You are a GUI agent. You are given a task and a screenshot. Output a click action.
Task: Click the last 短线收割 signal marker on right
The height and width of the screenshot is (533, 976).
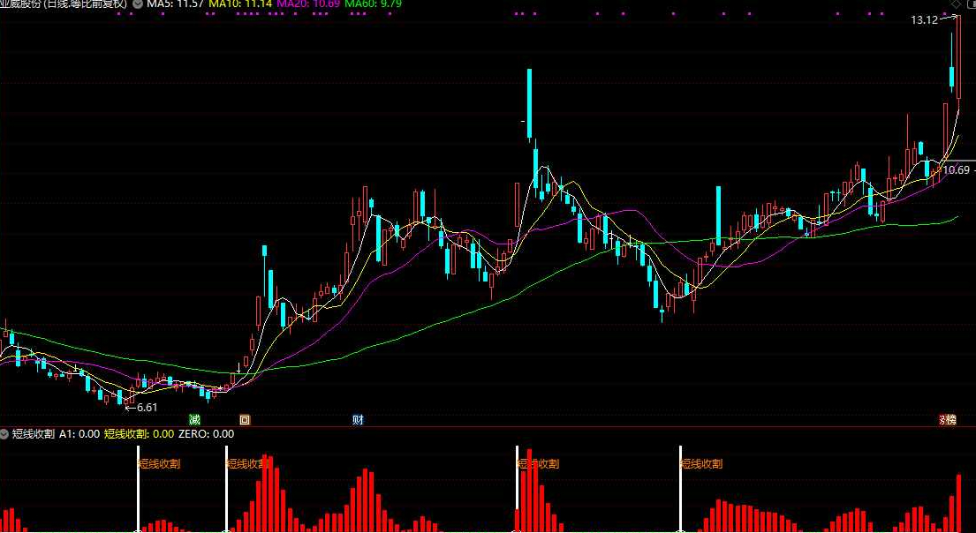[701, 464]
